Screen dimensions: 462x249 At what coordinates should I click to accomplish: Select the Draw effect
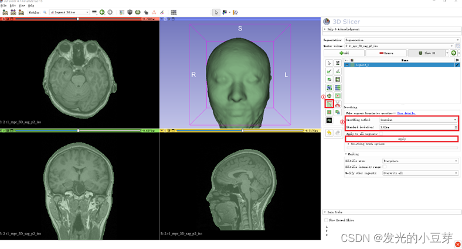pyautogui.click(x=338, y=71)
